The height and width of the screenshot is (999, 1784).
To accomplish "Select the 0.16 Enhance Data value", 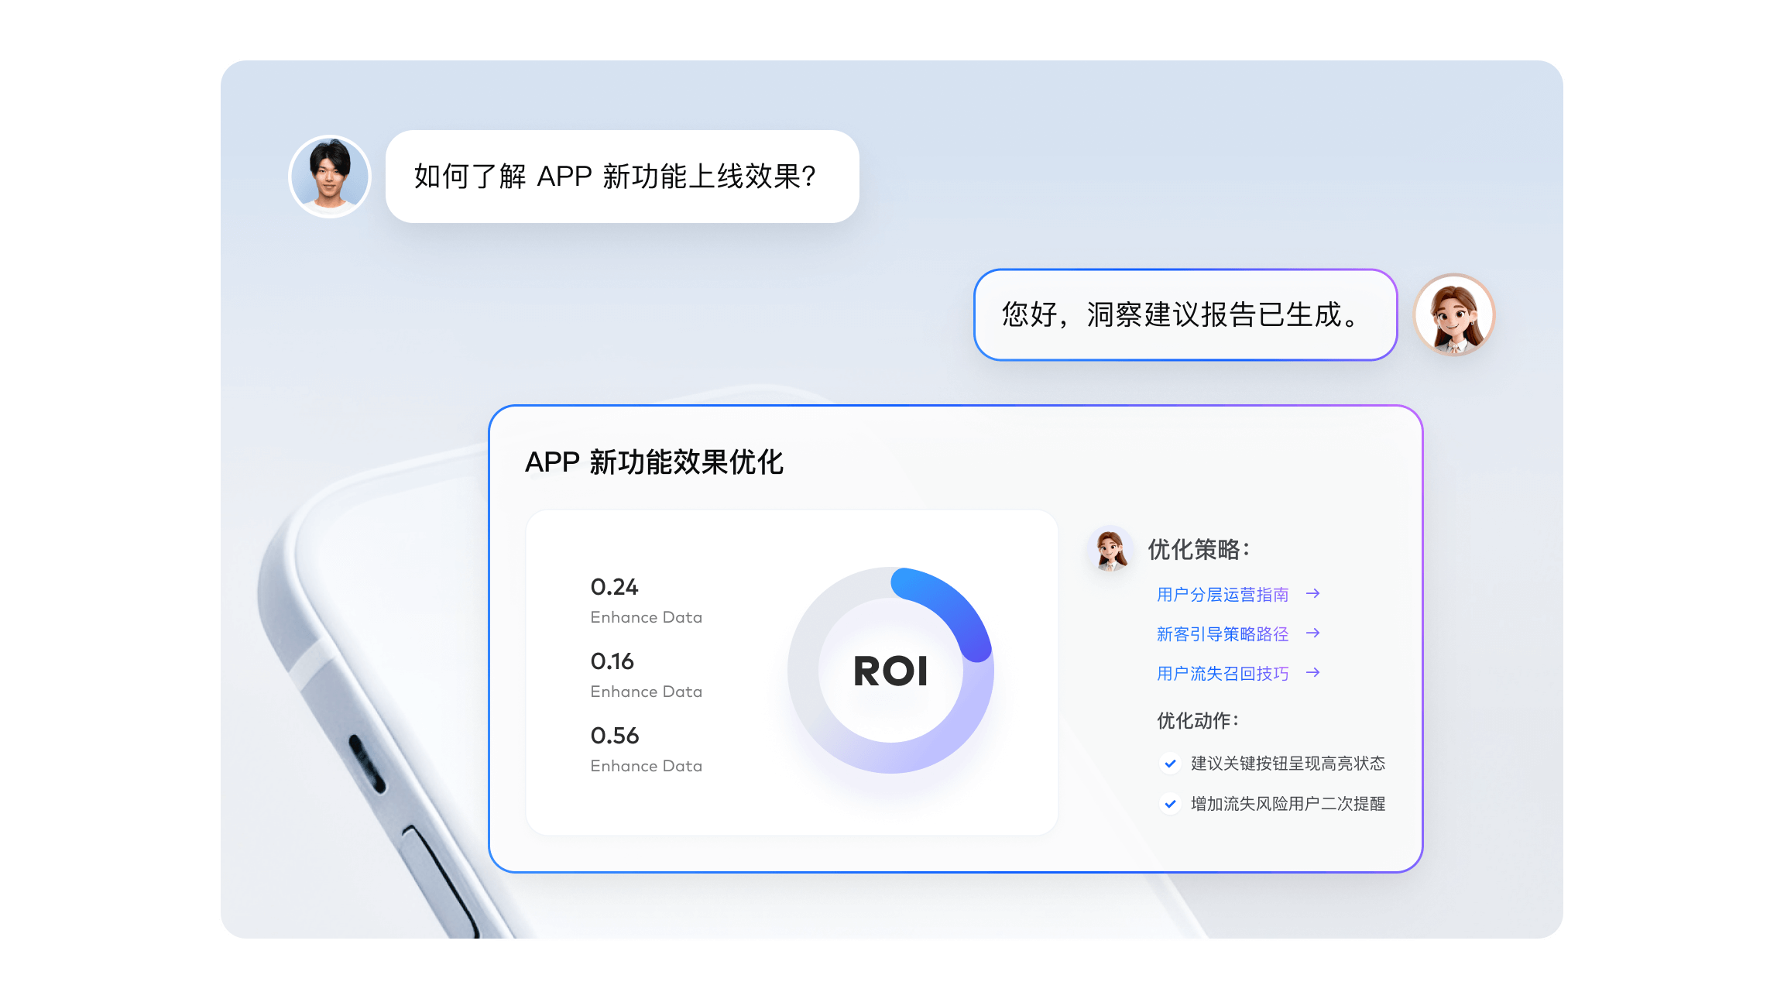I will [612, 661].
